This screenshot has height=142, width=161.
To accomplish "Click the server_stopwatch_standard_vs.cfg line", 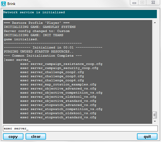I will coord(58,117).
